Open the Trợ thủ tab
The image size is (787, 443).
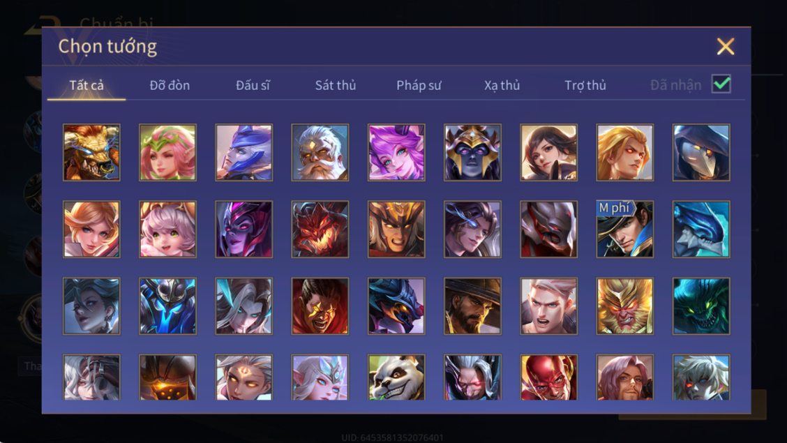pos(585,85)
